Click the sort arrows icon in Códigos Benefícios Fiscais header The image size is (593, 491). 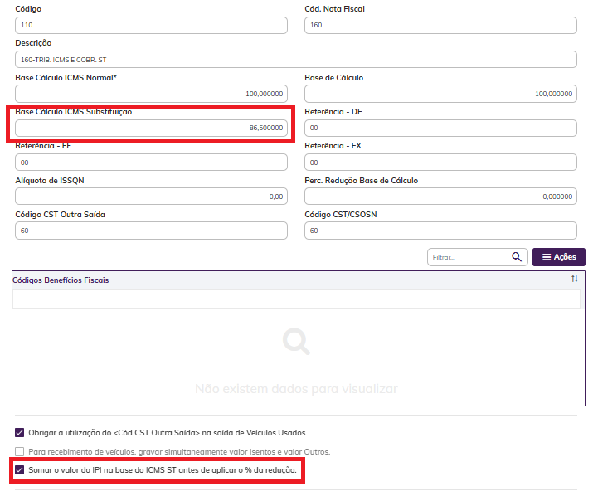[x=575, y=279]
